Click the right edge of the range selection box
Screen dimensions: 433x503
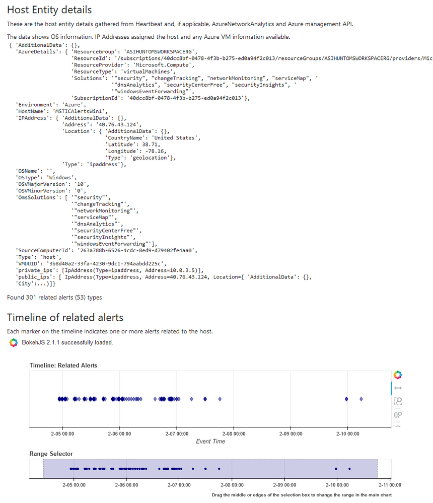377,469
